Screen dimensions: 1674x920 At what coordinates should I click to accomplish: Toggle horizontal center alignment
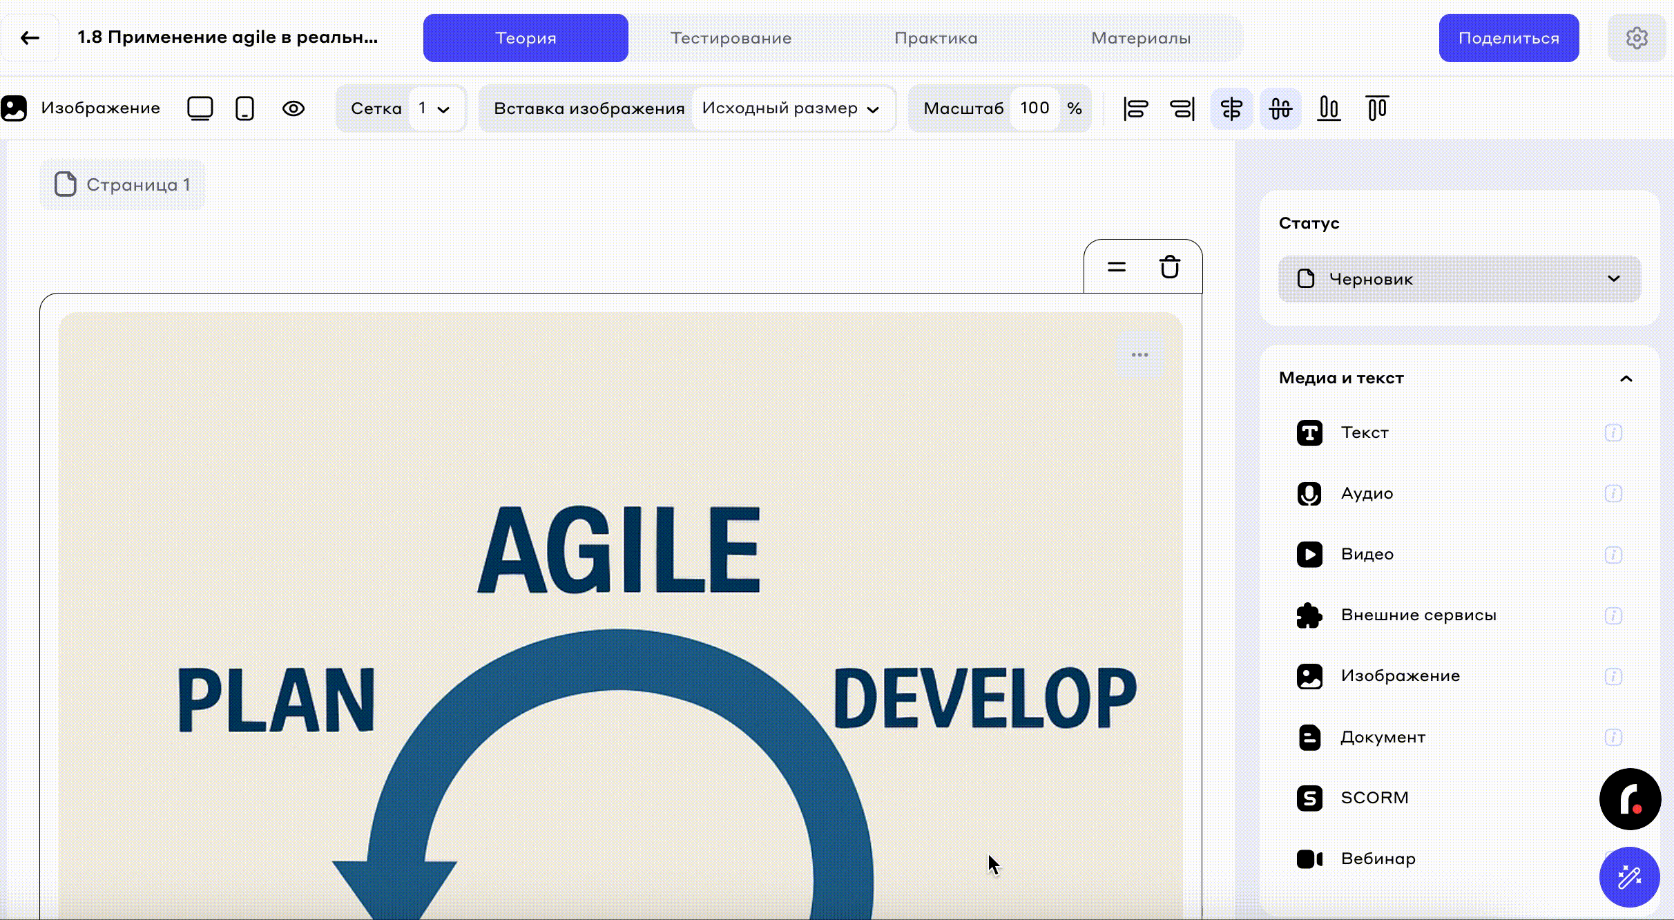coord(1231,108)
